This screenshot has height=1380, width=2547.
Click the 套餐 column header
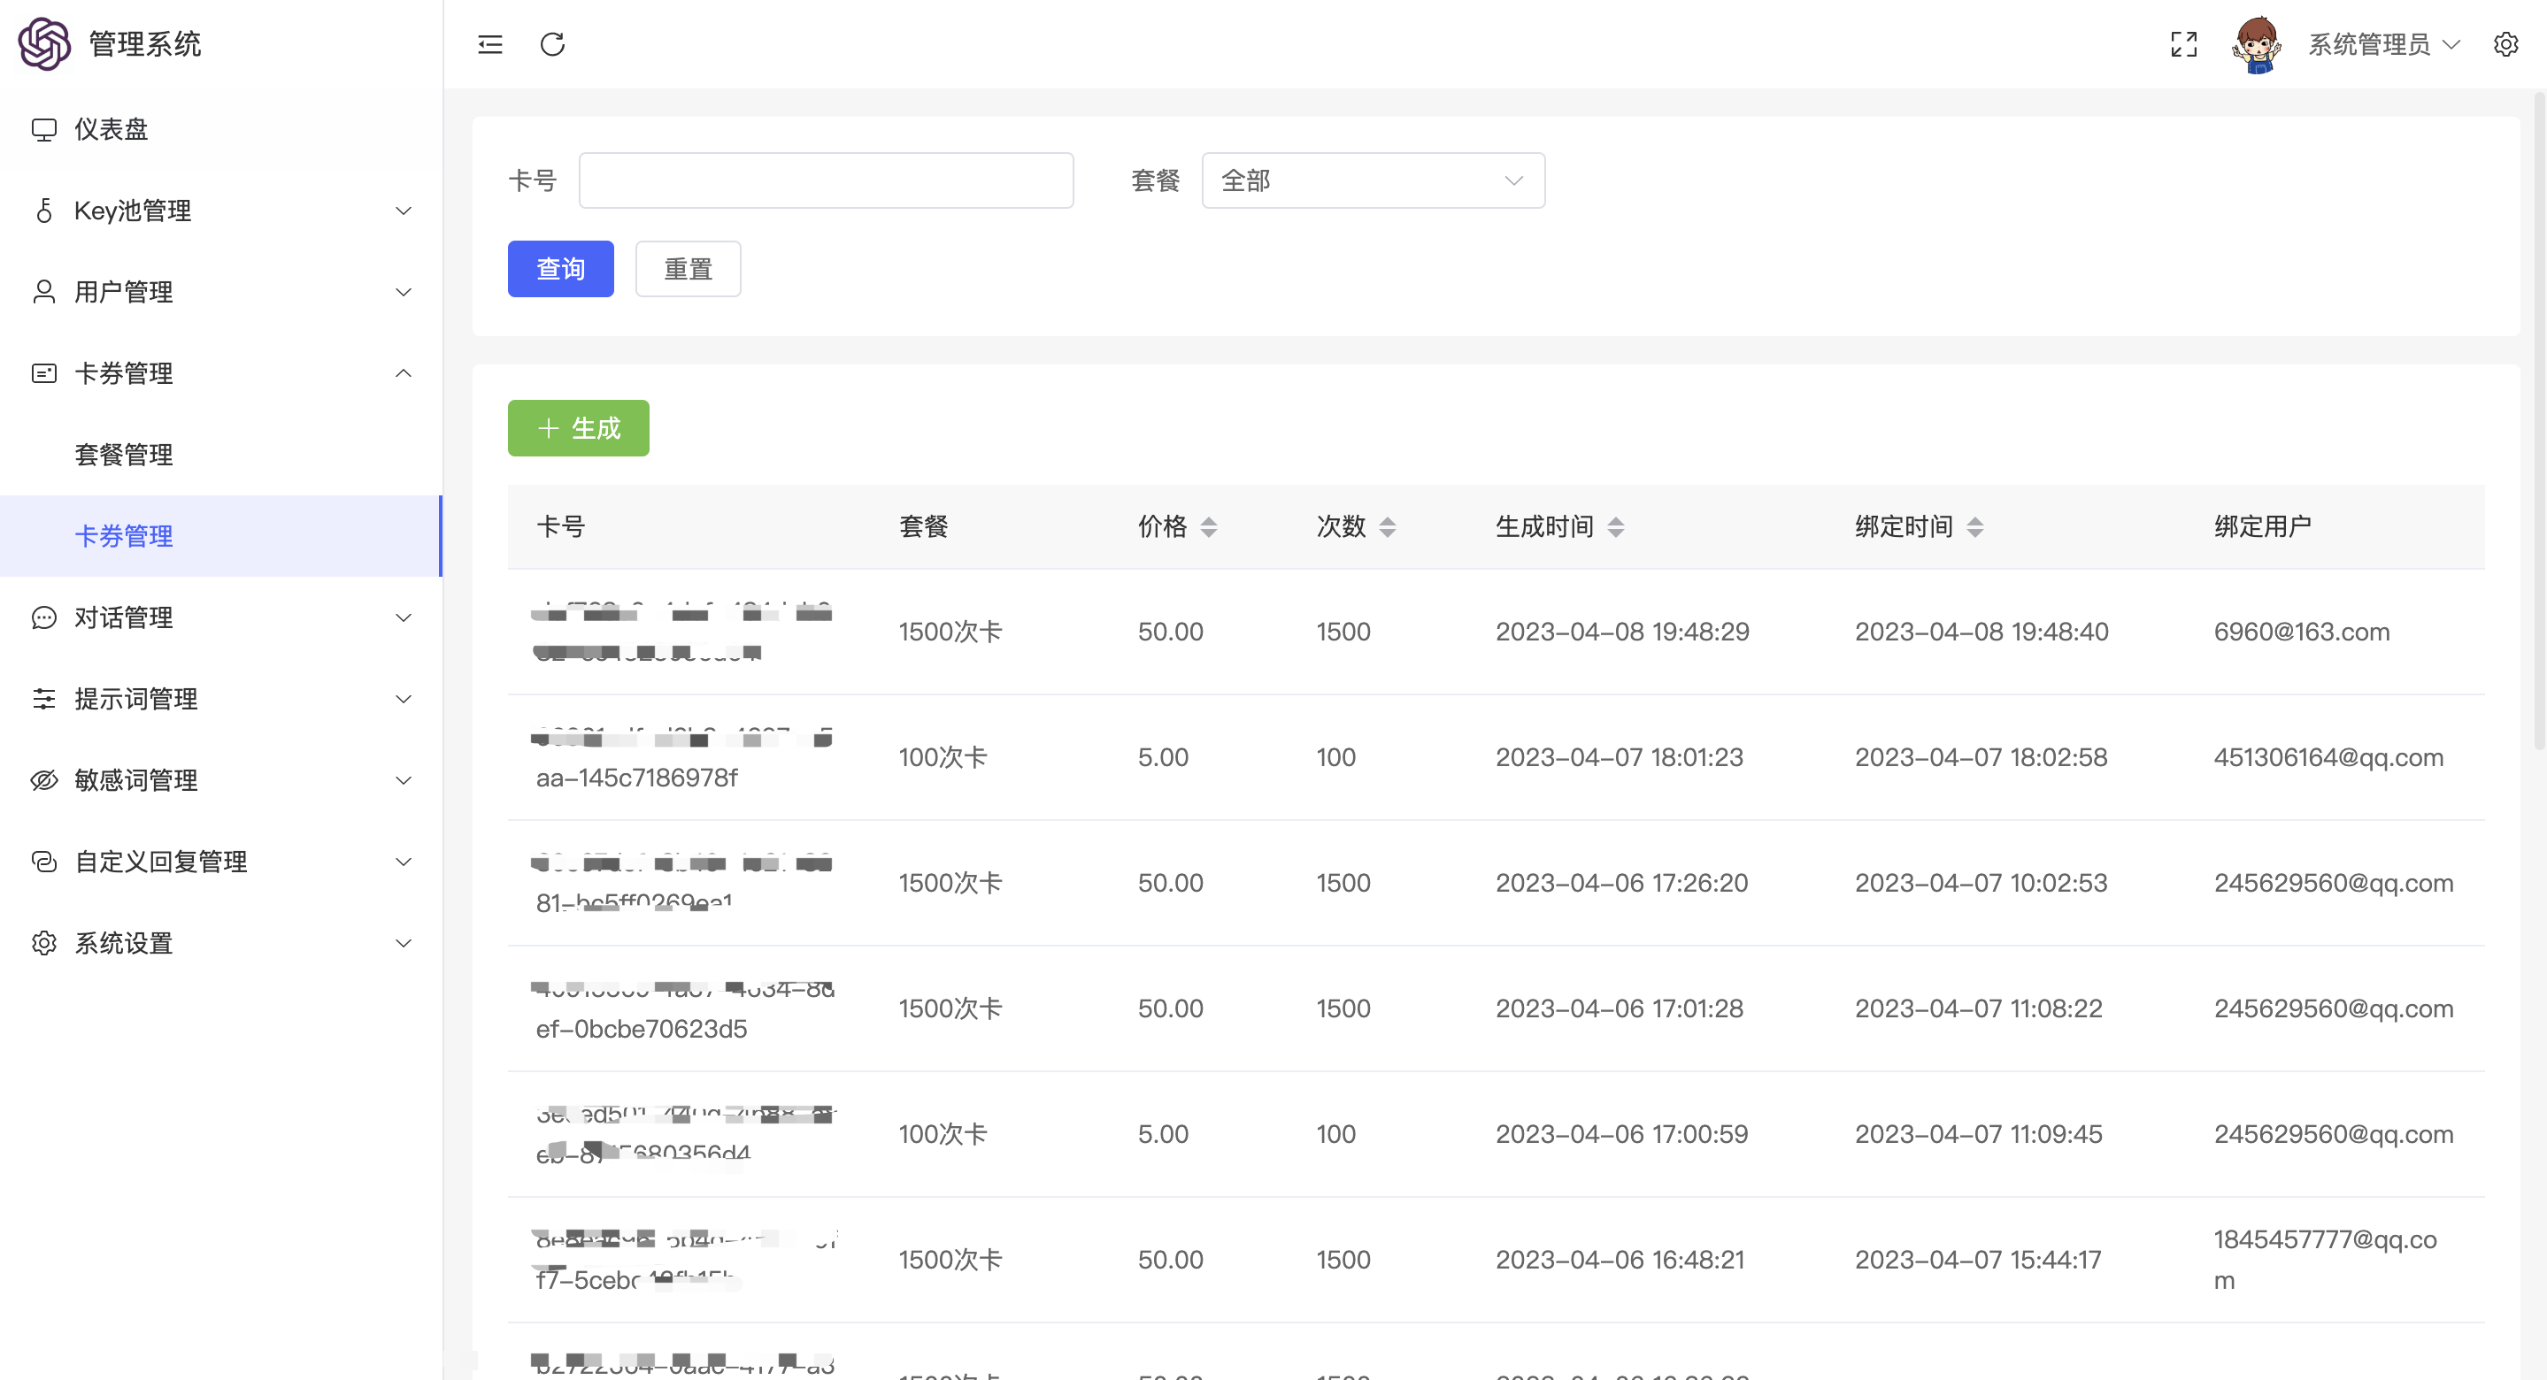[x=923, y=527]
